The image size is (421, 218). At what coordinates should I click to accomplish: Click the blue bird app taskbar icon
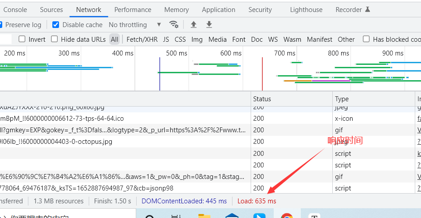pos(259,216)
